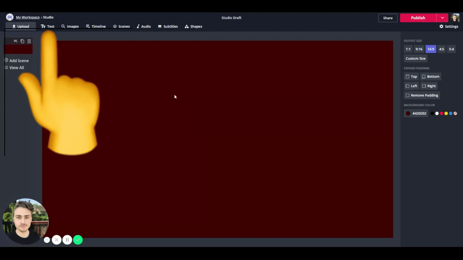Pause the screen recording
463x260 pixels.
67,240
